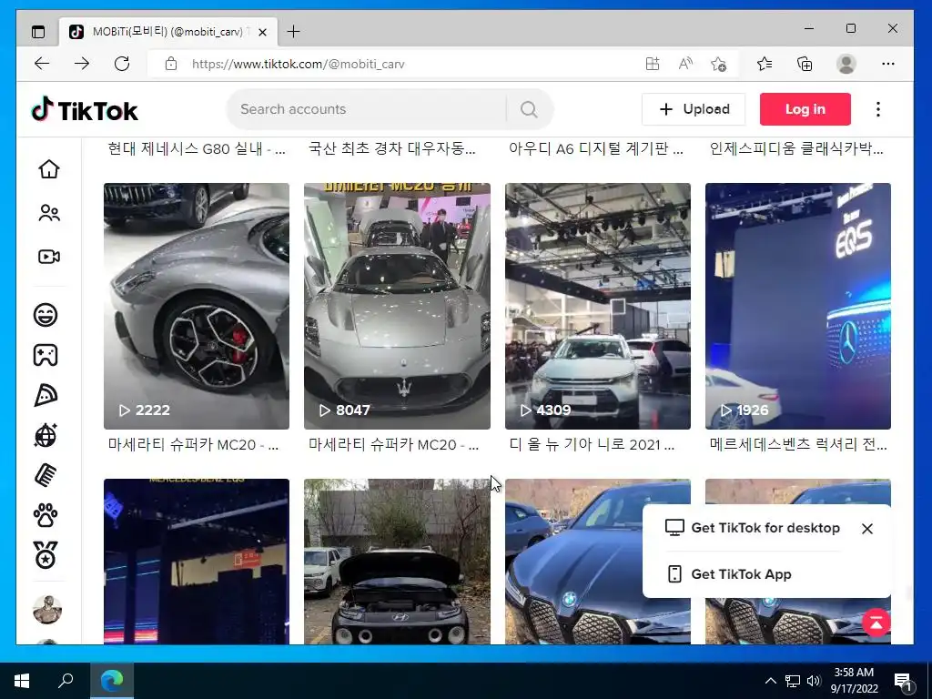The height and width of the screenshot is (699, 932).
Task: Close the MOBiTi TikTok tab
Action: [262, 32]
